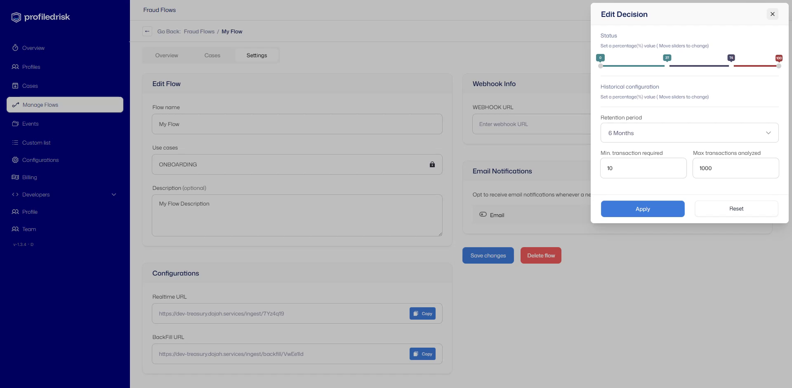Click the Apply button in Edit Decision
This screenshot has width=792, height=388.
(x=642, y=209)
